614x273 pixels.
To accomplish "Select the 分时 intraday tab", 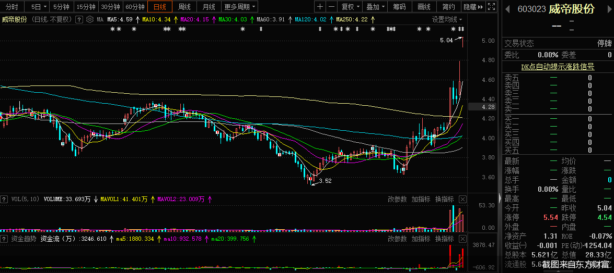I will 11,7.
